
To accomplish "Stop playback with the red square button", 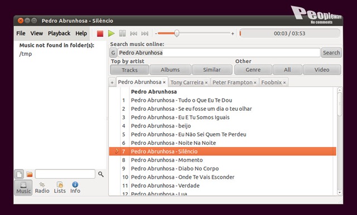I will click(x=100, y=33).
